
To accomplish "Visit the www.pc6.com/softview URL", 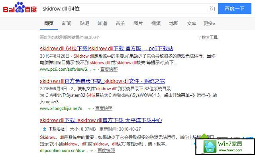I will (x=65, y=70).
